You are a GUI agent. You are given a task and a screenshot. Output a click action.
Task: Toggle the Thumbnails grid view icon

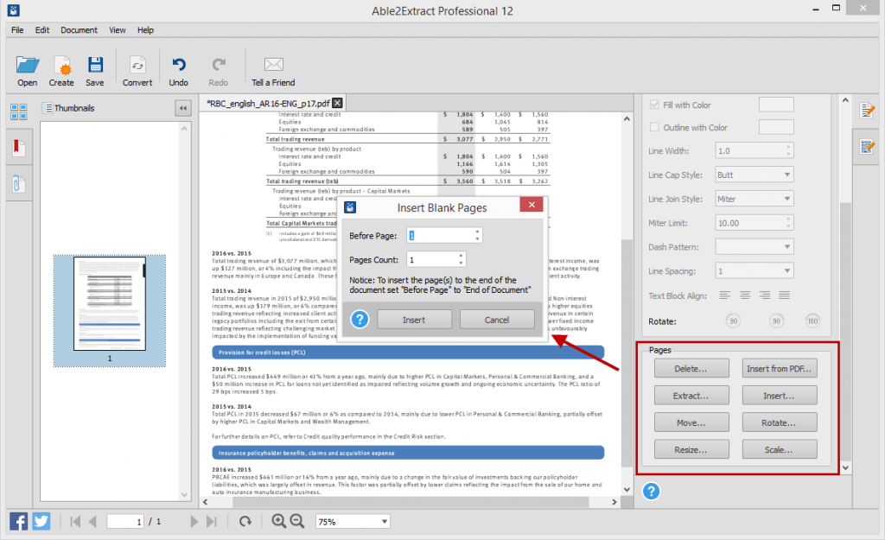coord(18,111)
